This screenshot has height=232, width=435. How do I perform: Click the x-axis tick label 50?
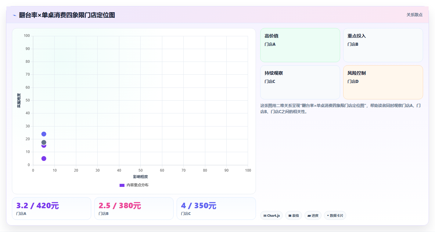(141, 170)
